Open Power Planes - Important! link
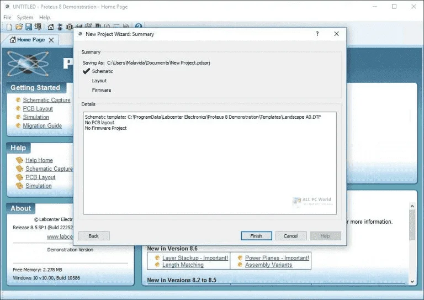424x300 pixels. click(277, 258)
